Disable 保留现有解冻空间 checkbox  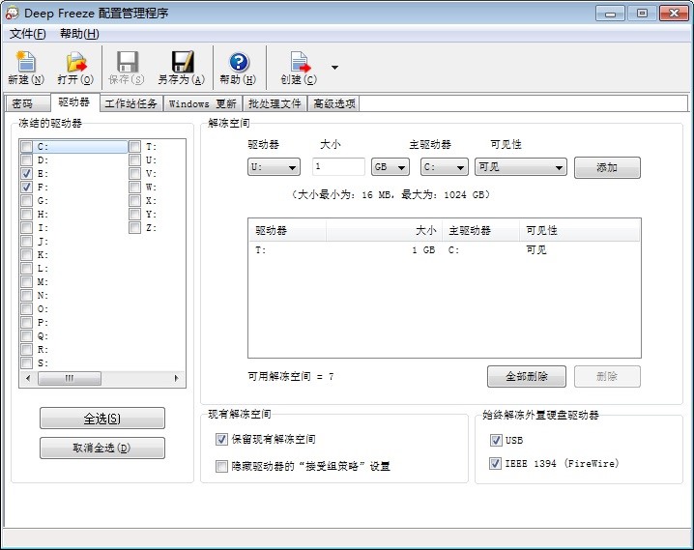(x=221, y=439)
